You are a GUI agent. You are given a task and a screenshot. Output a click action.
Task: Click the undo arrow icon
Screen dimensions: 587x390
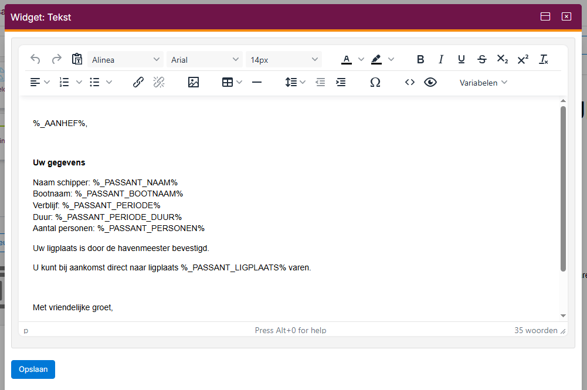coord(35,59)
